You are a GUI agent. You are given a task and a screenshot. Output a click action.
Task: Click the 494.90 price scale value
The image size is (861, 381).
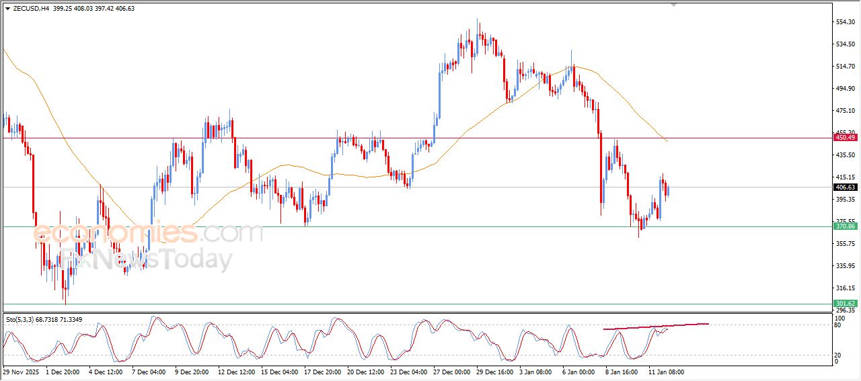point(845,89)
